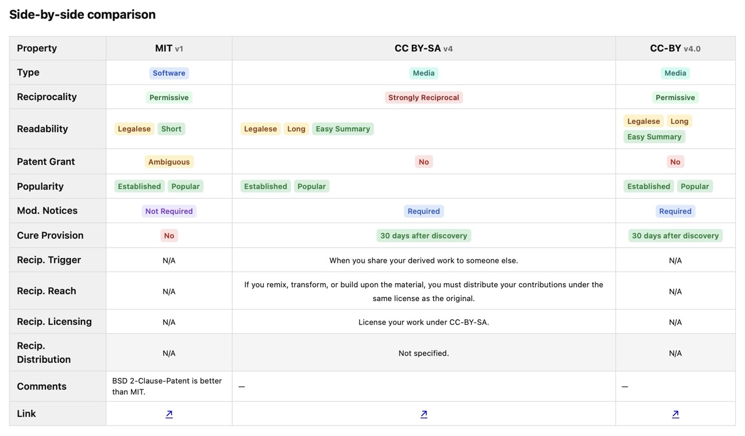Click the Media tag under CC-BY v4.0
The image size is (745, 436).
click(x=675, y=73)
